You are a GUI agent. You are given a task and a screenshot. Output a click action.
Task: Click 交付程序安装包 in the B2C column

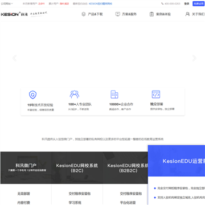click(x=80, y=194)
